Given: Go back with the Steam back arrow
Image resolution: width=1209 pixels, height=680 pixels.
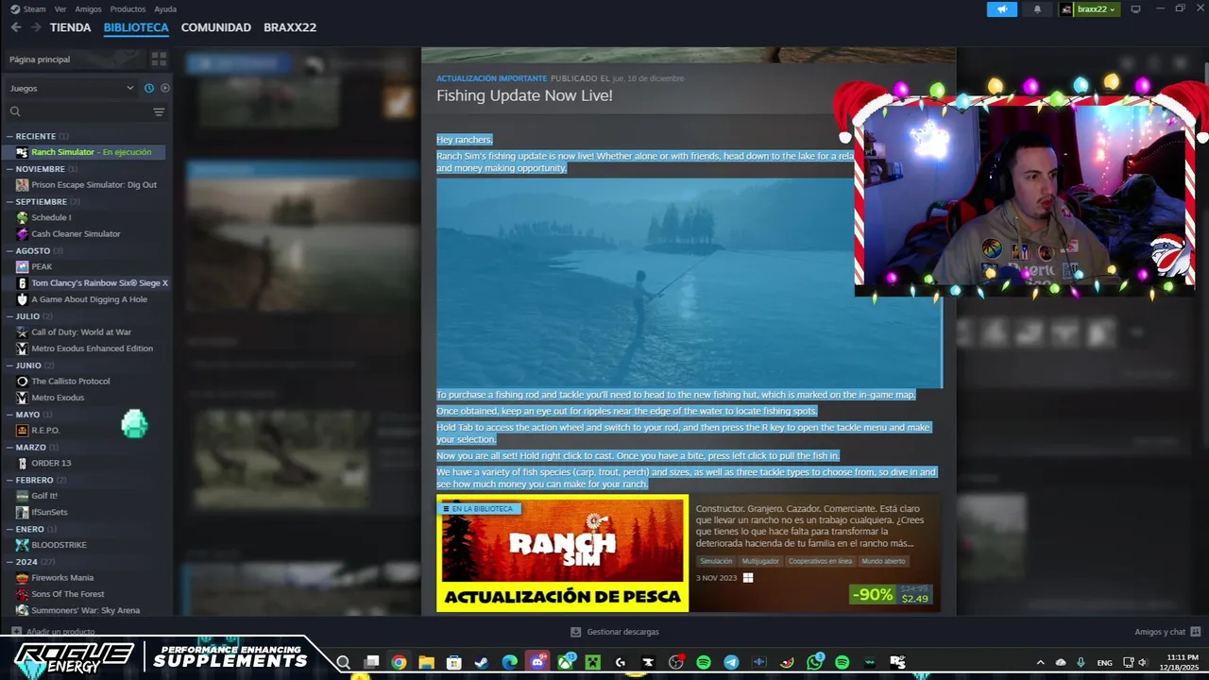Looking at the screenshot, I should click(x=16, y=27).
